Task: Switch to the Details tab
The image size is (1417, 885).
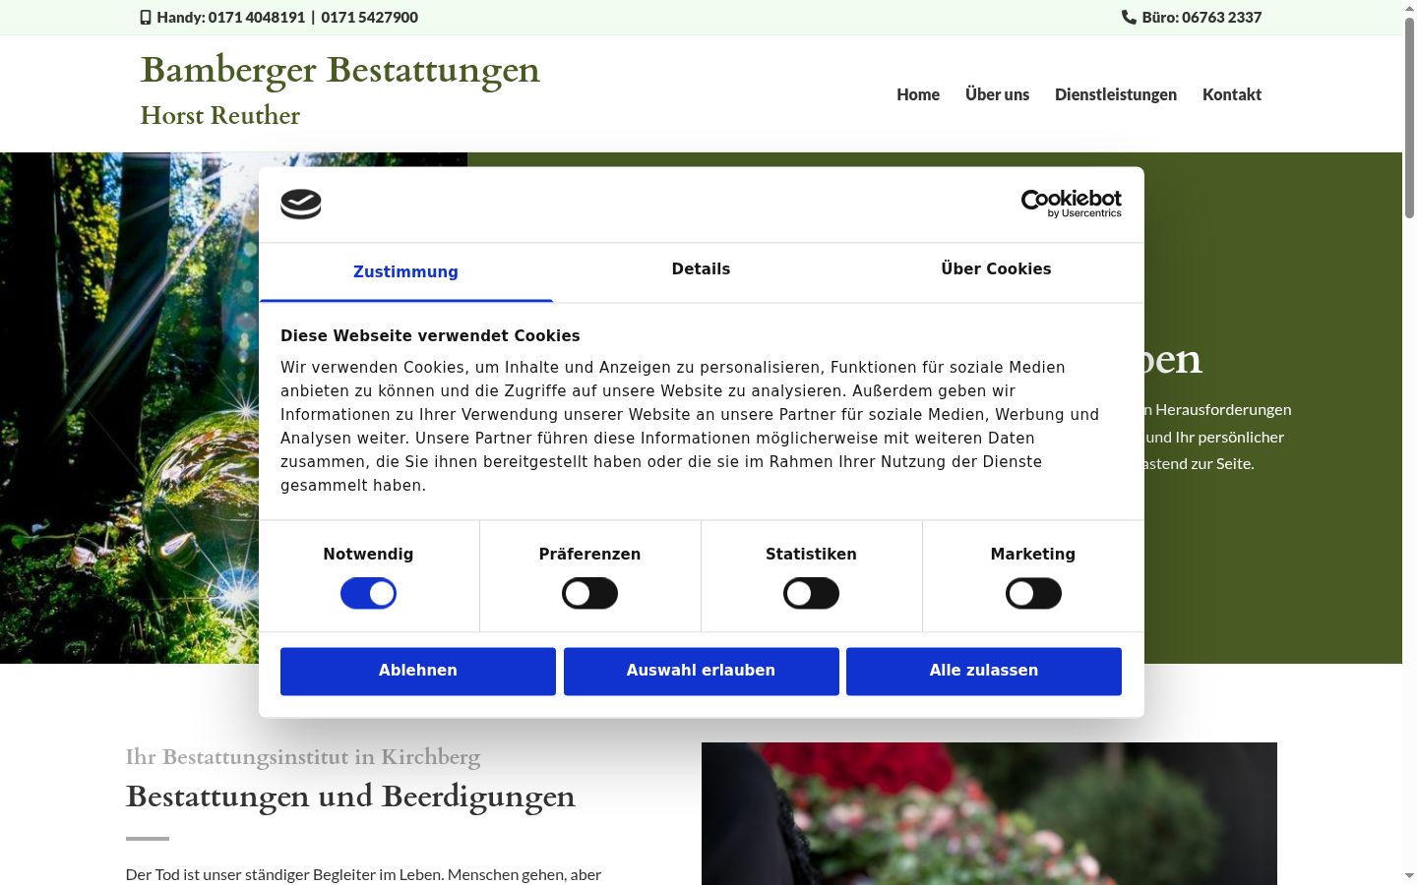Action: pos(701,269)
